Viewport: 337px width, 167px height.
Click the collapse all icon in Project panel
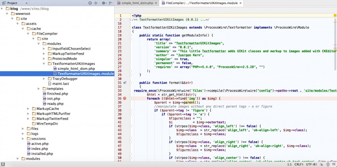click(96, 3)
